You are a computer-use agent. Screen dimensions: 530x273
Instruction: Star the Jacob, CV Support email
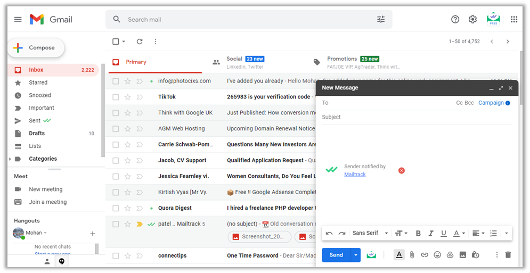[127, 161]
